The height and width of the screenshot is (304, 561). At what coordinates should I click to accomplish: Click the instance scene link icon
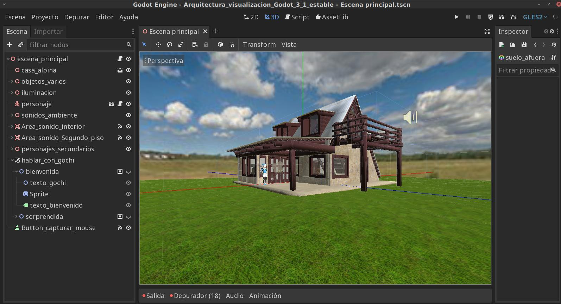21,45
